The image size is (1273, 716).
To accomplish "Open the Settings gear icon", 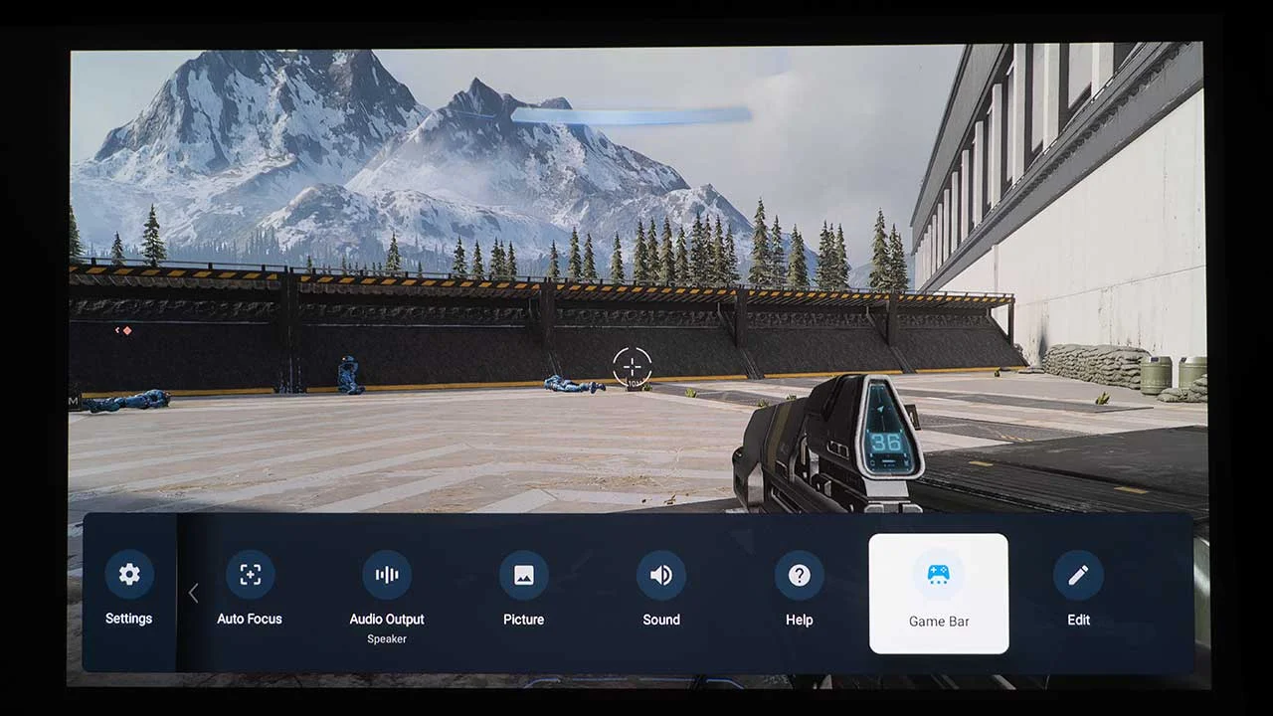I will coord(129,575).
